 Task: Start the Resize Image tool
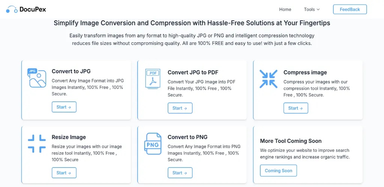pos(64,173)
